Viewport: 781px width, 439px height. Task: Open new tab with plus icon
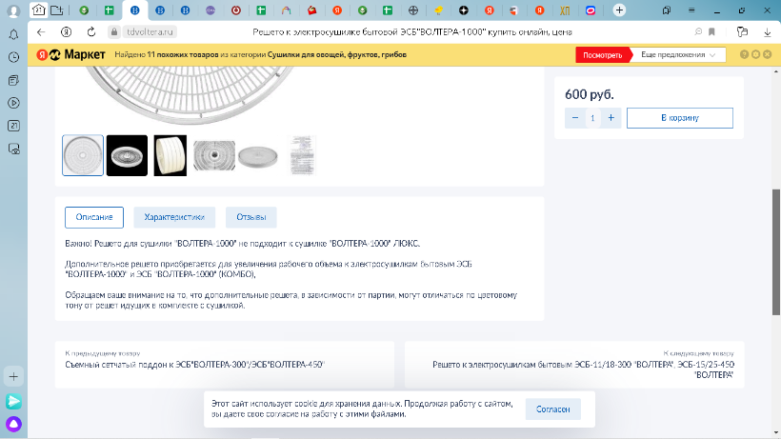point(619,10)
